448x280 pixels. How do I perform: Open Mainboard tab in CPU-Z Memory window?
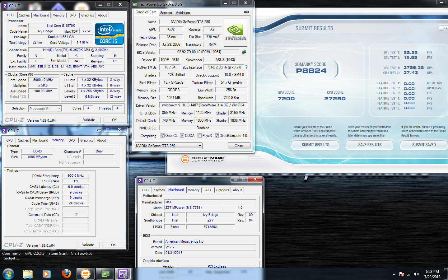click(x=40, y=140)
